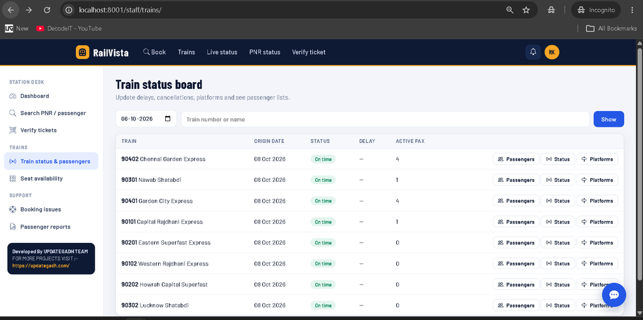Update Status for 90401 Garden City Express
This screenshot has height=320, width=643.
[558, 201]
